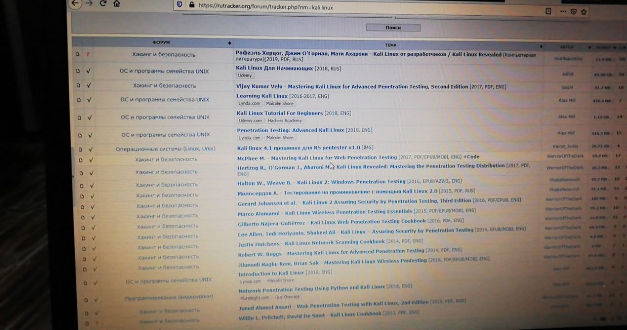The image size is (627, 330).
Task: Click checkmark status in Милосердов А. row
Action: coord(92,196)
